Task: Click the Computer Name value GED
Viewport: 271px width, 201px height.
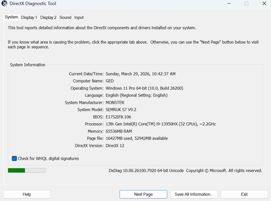Action: [x=110, y=81]
